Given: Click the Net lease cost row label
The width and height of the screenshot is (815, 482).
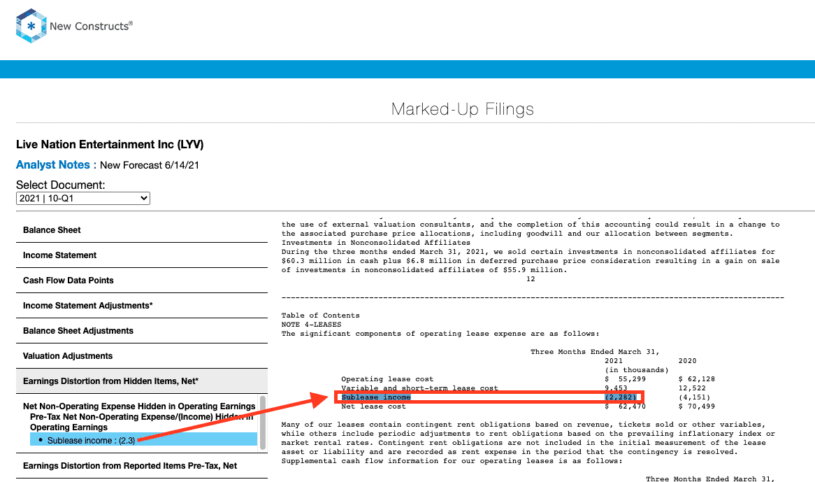Looking at the screenshot, I should tap(373, 406).
